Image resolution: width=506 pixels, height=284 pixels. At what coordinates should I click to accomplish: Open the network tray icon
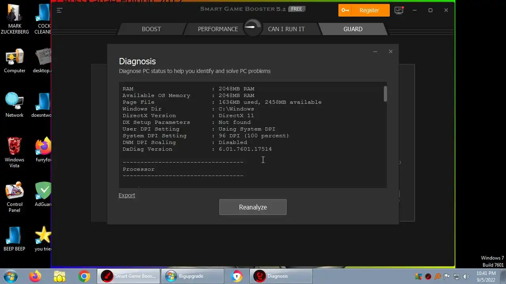[457, 277]
